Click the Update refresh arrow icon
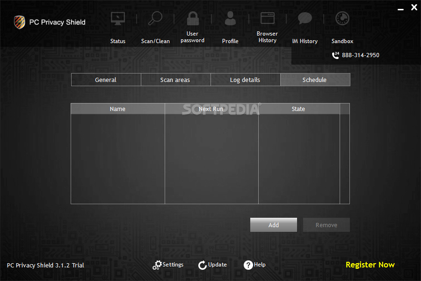 (x=203, y=265)
